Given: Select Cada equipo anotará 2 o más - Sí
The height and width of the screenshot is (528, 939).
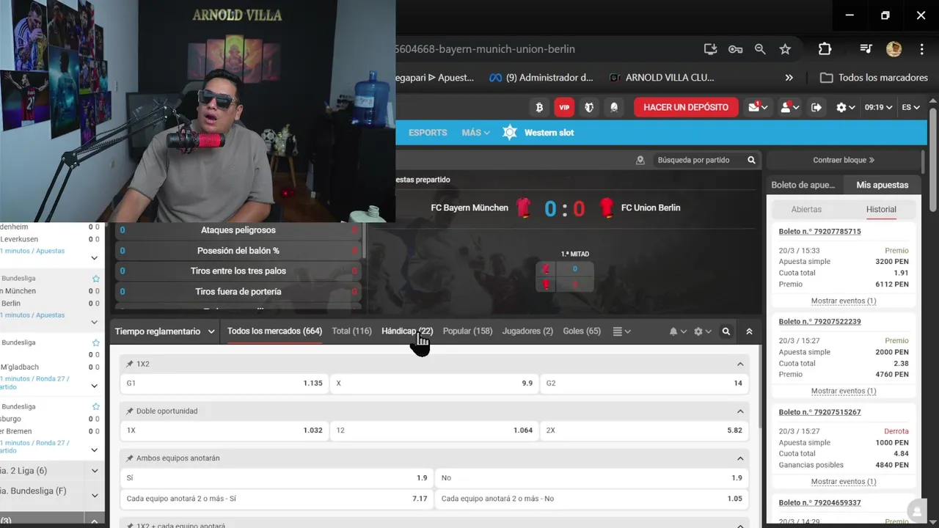Looking at the screenshot, I should [277, 499].
